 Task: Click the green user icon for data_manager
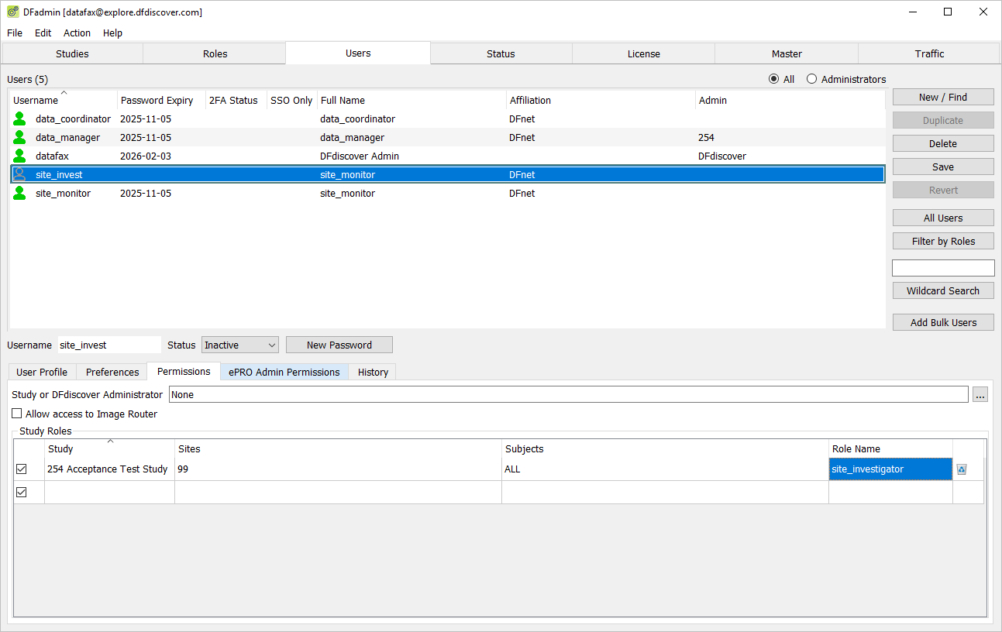(19, 137)
